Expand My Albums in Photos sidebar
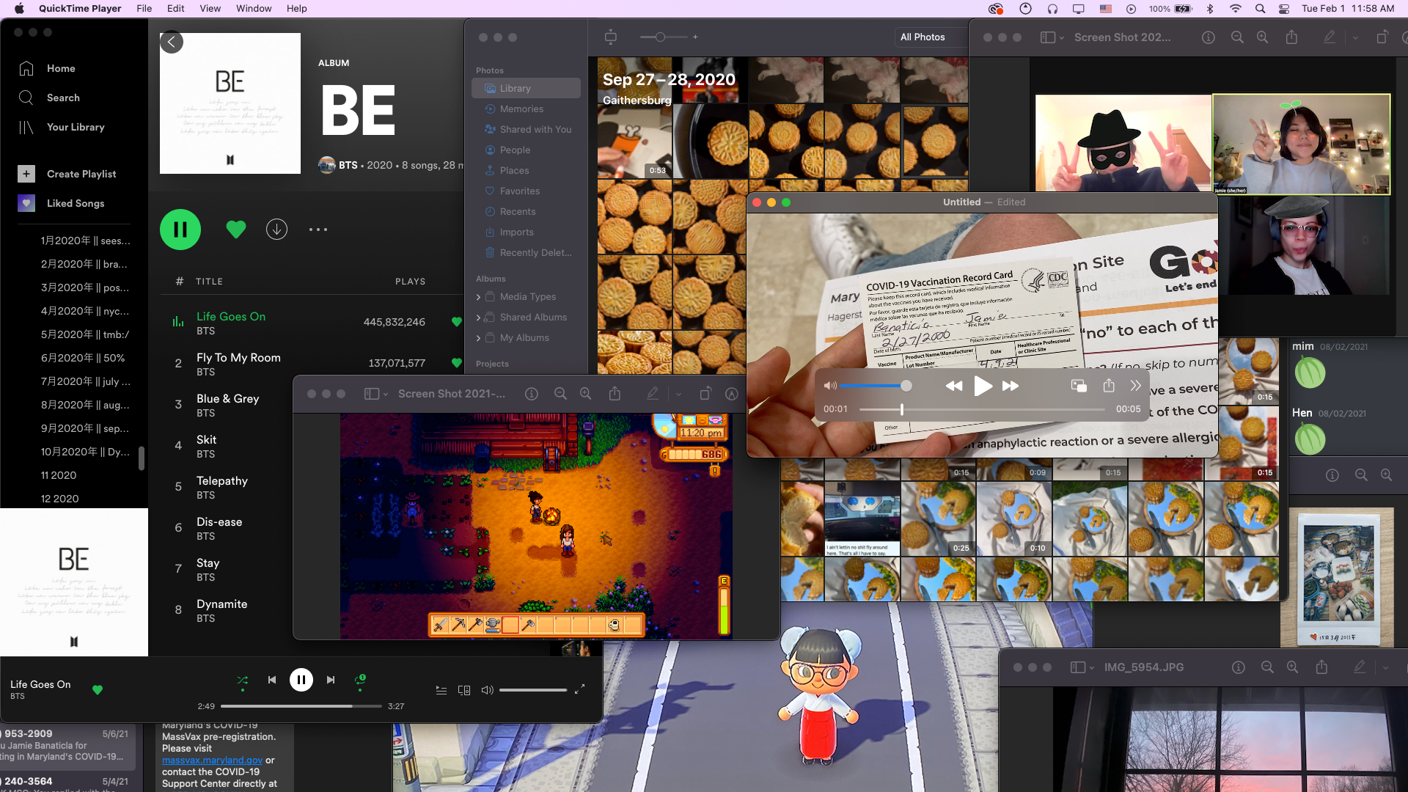This screenshot has width=1408, height=792. [479, 338]
